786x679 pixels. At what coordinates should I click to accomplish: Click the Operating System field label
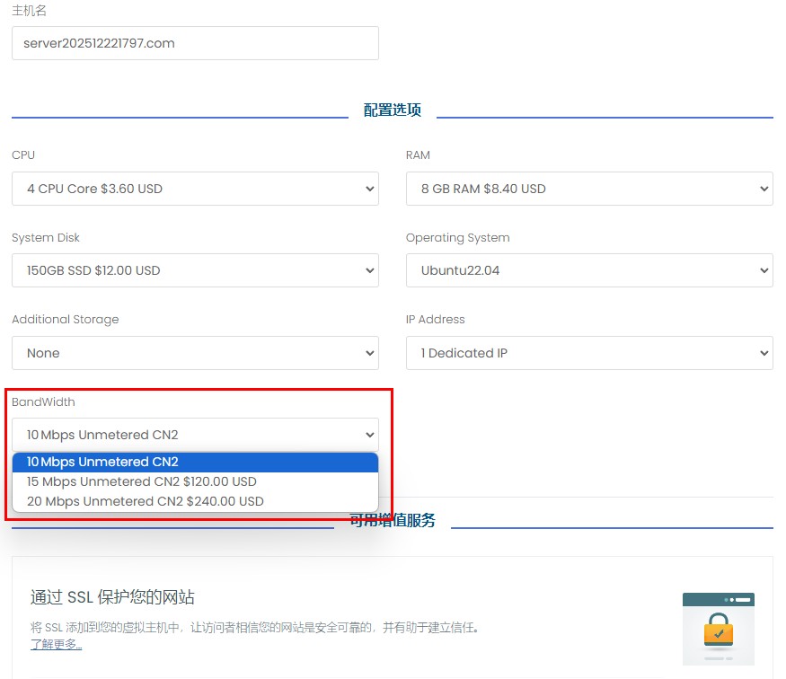pos(457,238)
